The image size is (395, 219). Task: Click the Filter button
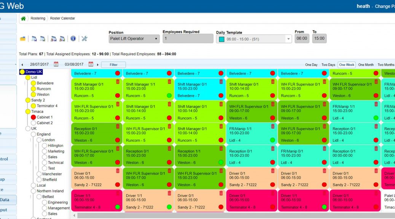pyautogui.click(x=113, y=65)
